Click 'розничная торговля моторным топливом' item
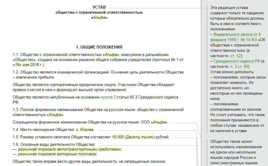The image size is (268, 166). click(58, 154)
